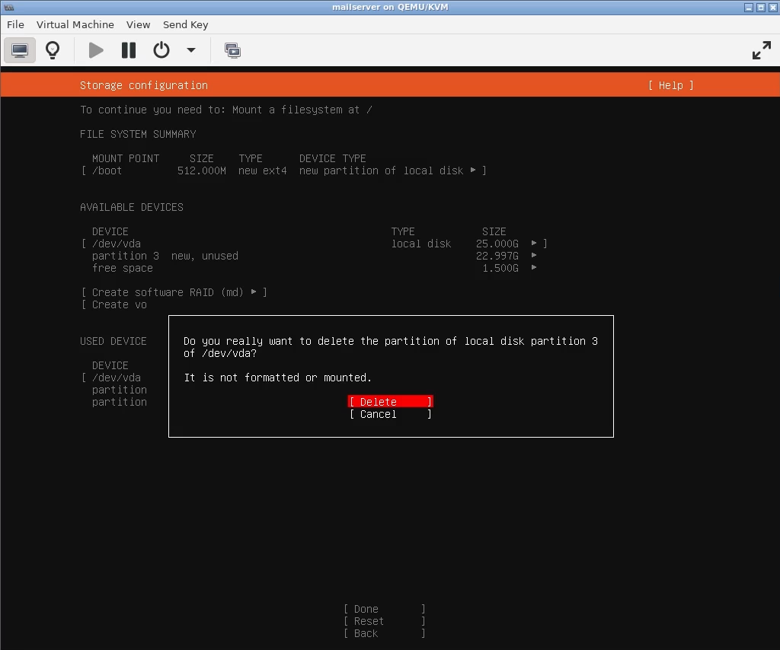Maximize the virt-manager window
This screenshot has height=650, width=780.
pyautogui.click(x=761, y=8)
